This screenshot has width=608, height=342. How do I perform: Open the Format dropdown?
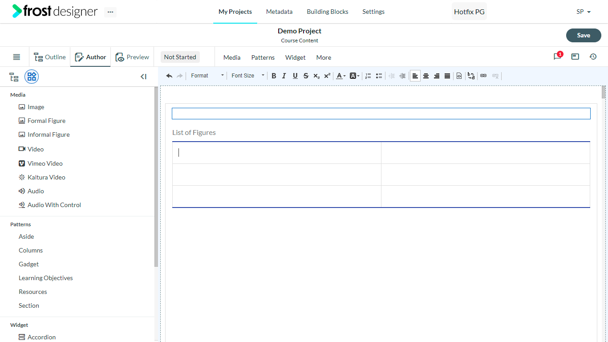click(x=207, y=76)
